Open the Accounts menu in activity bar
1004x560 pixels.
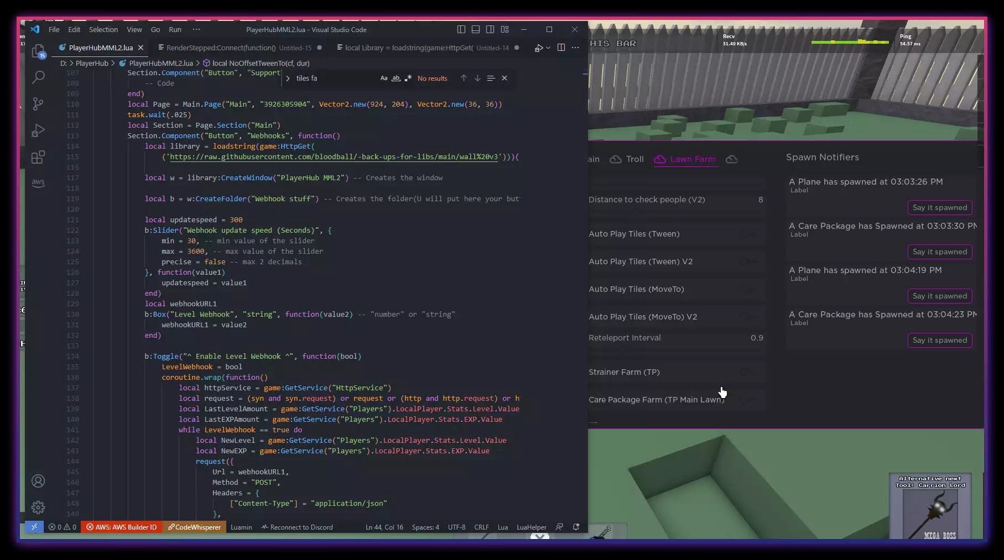38,481
